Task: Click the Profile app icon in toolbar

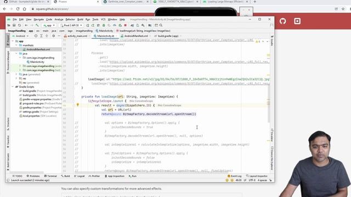Action: click(115, 25)
